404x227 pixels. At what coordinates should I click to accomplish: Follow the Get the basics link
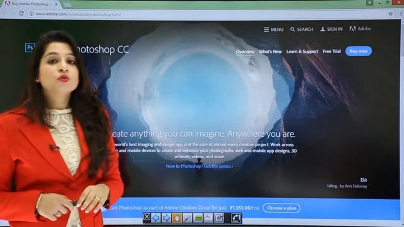218,166
